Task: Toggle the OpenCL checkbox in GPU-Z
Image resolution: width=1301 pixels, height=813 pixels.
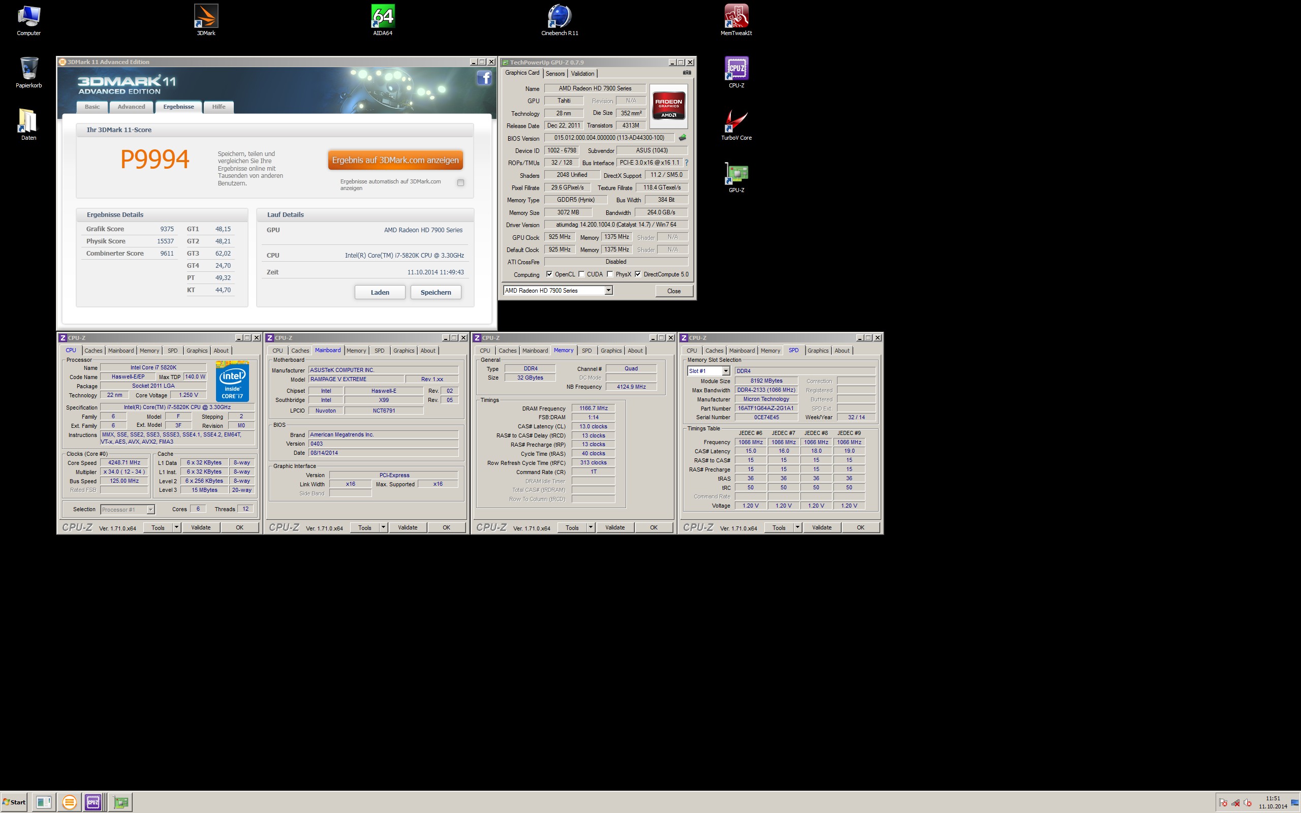Action: click(549, 274)
